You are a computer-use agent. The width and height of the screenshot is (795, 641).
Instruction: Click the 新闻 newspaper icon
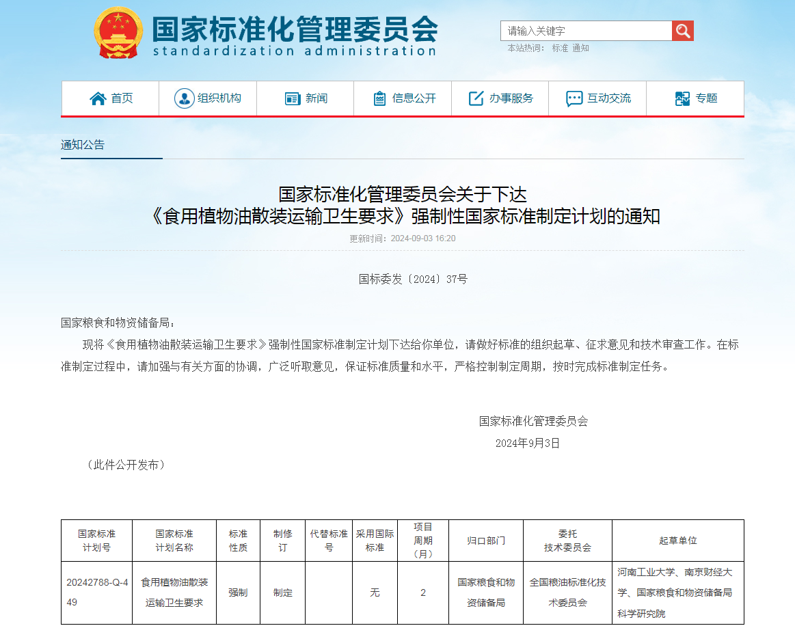(293, 98)
